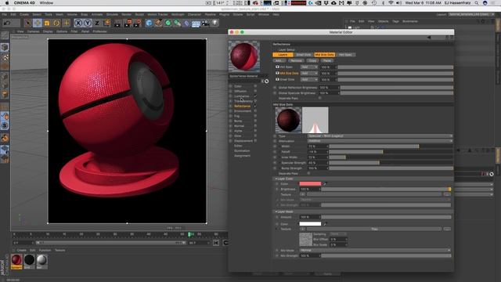The image size is (501, 282).
Task: Click the white Layer Mask color swatch
Action: point(310,224)
